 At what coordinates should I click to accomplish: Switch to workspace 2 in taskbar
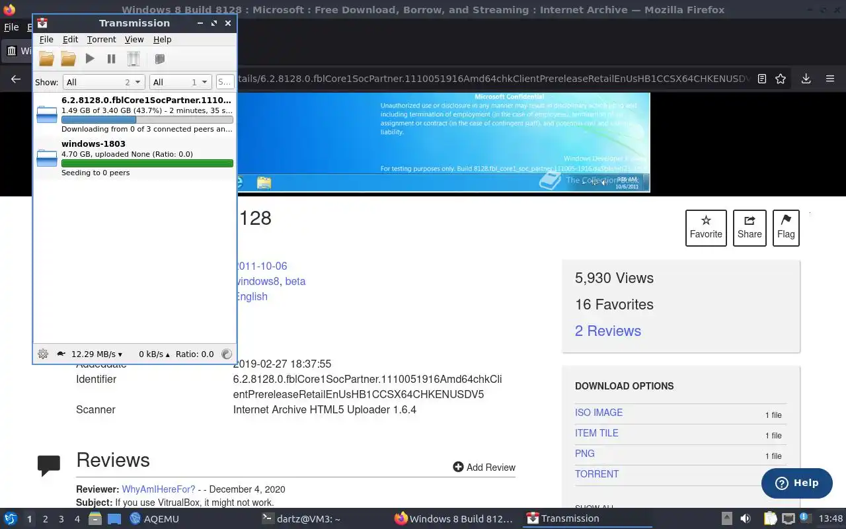[x=46, y=519]
